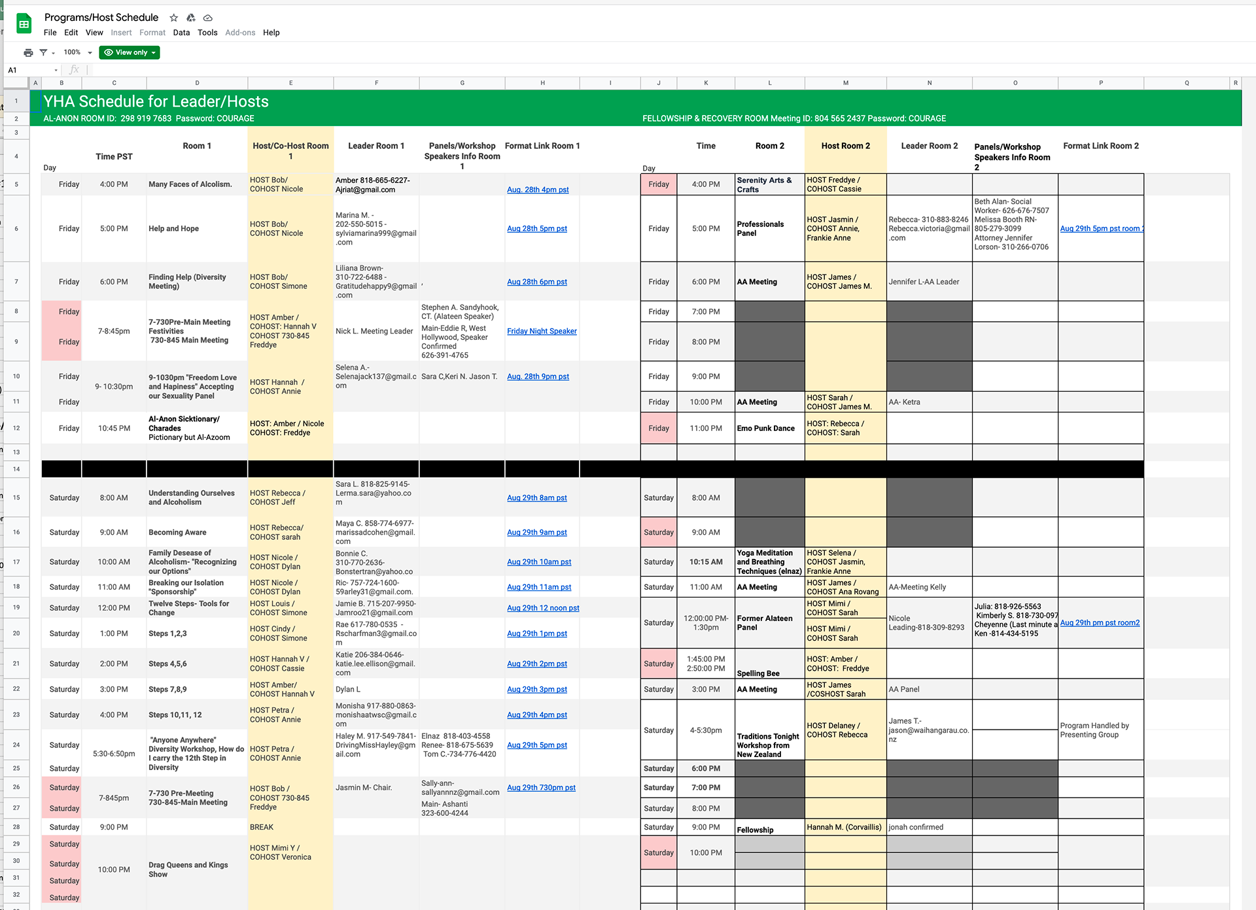
Task: Open the Aug 29th 2pm pst link
Action: 537,664
